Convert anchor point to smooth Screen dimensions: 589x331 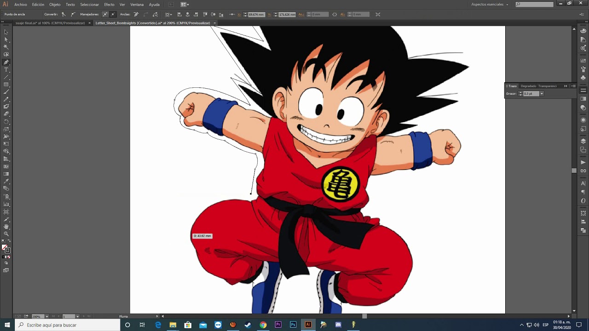pyautogui.click(x=73, y=14)
